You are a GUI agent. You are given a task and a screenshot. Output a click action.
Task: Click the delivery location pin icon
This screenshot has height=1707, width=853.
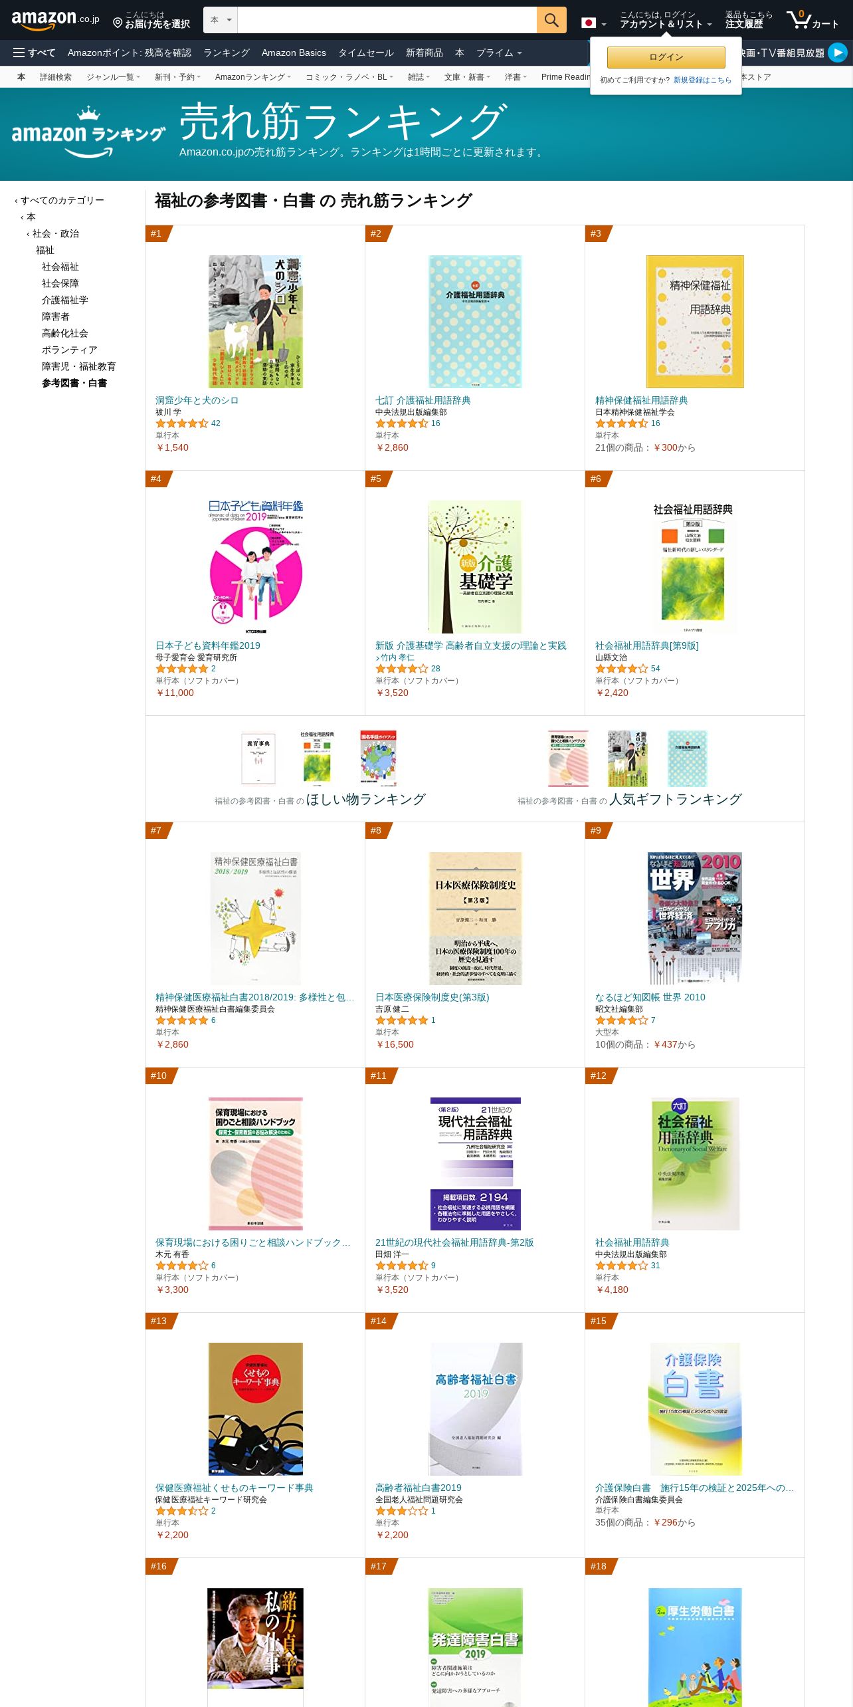point(118,23)
